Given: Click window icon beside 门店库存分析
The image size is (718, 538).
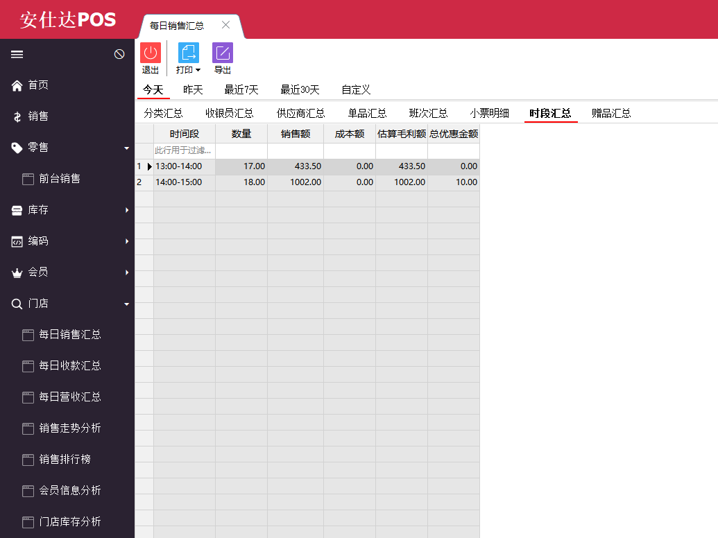Looking at the screenshot, I should click(x=28, y=522).
